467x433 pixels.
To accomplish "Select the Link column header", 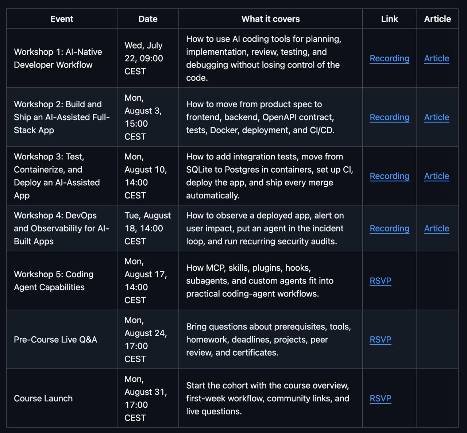I will pos(389,19).
